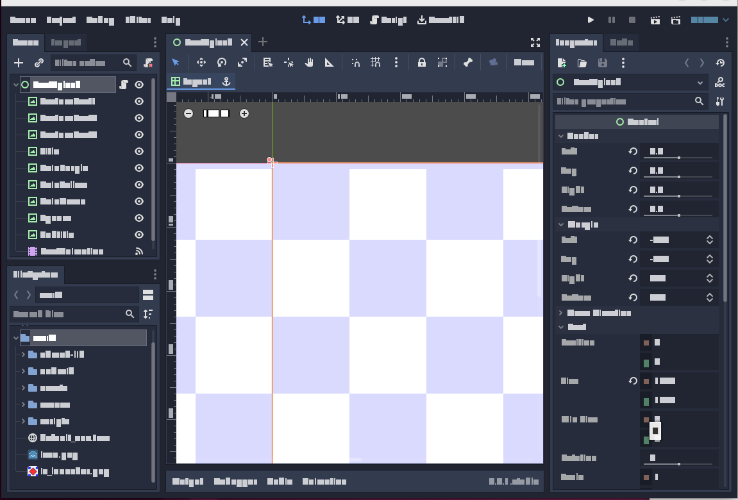Click the signal icon on the AnimationPlayer row
The width and height of the screenshot is (738, 500).
(x=139, y=251)
